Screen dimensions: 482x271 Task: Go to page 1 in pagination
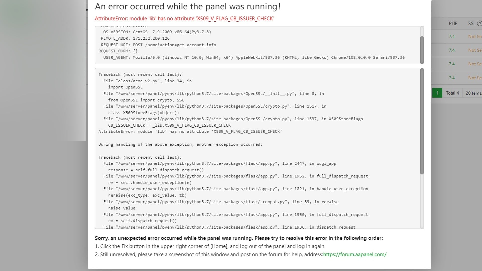tap(437, 93)
